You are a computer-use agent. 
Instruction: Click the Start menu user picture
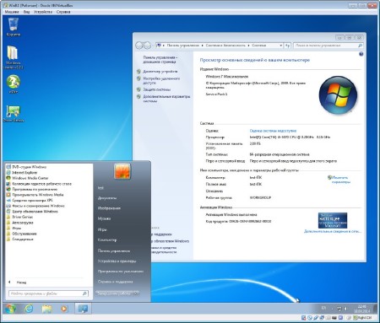click(122, 171)
